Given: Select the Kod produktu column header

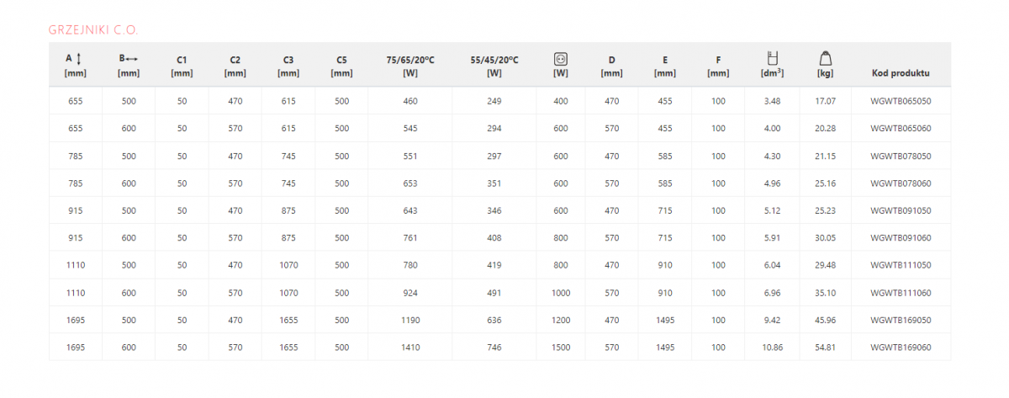Looking at the screenshot, I should (901, 73).
